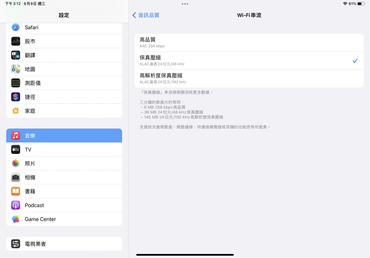Tap the three-dot multitasking indicator
Viewport: 370px width, 258px height.
click(185, 4)
